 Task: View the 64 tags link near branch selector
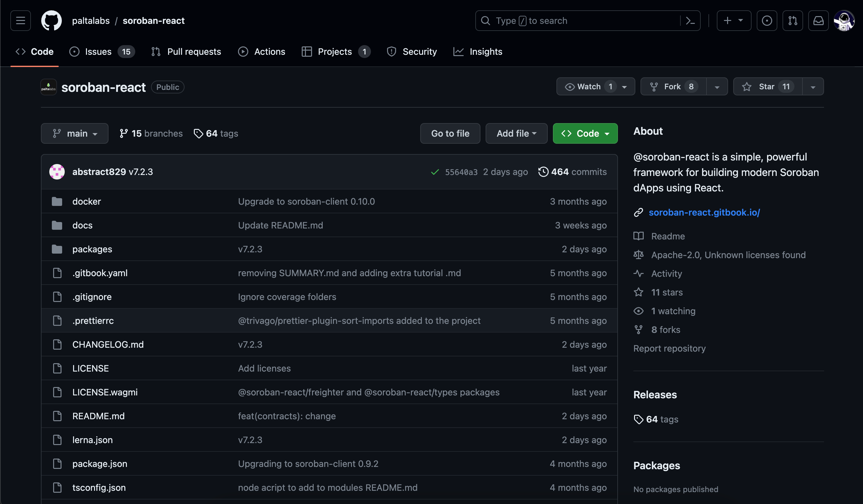(216, 133)
